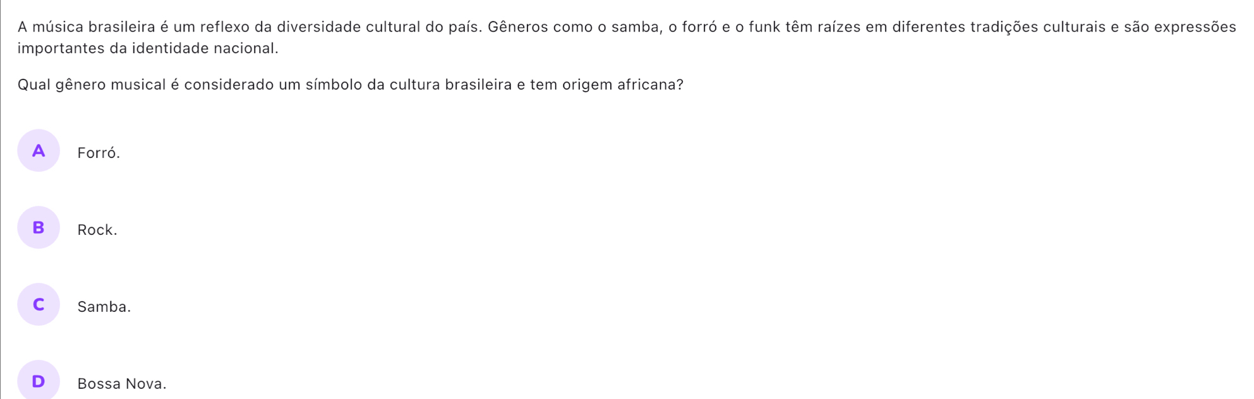
Task: Select the purple A option badge
Action: (39, 151)
